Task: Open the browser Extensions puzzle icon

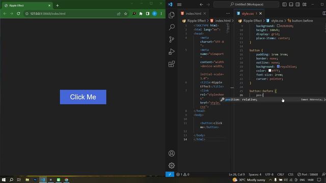Action: 141,14
